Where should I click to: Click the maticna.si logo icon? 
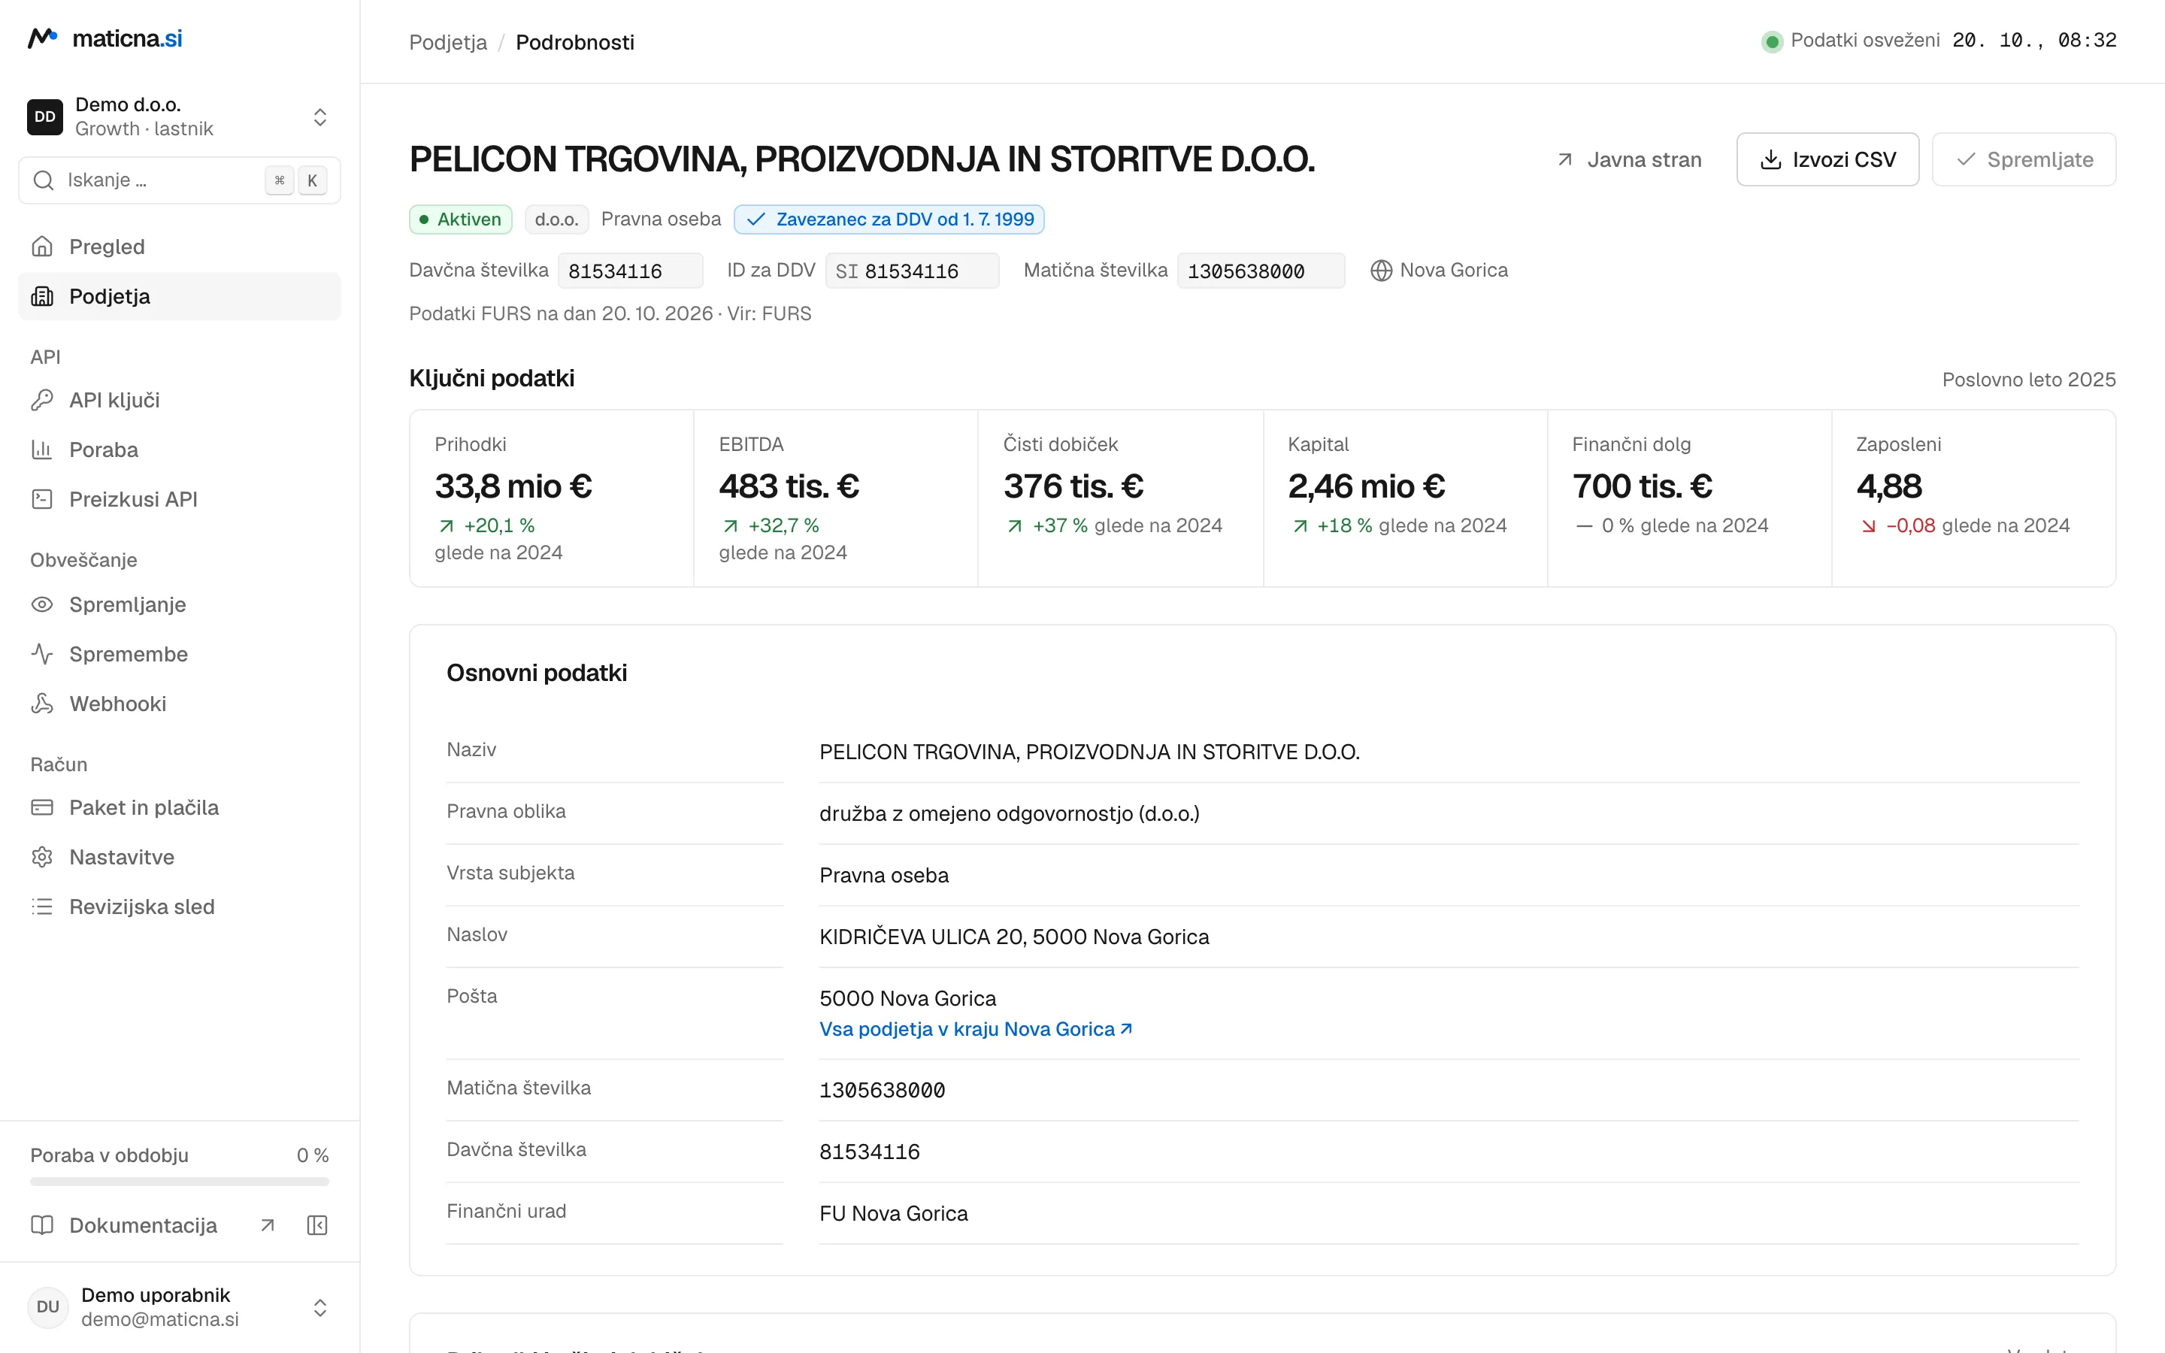tap(43, 38)
